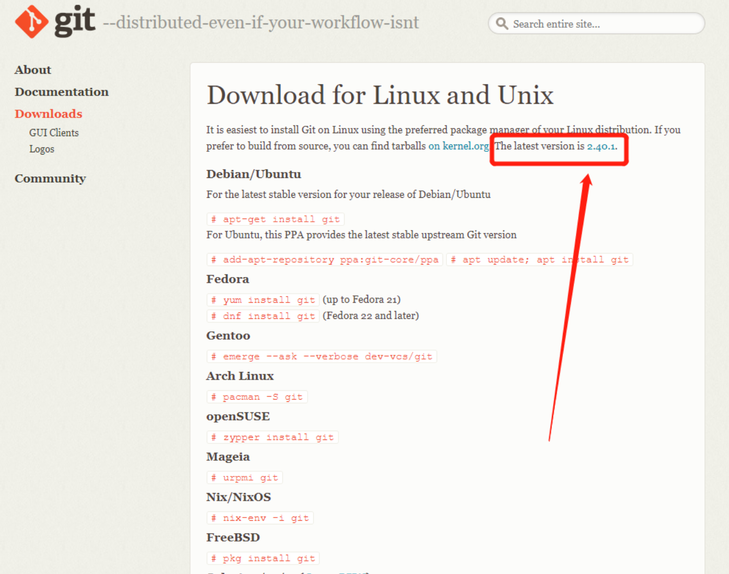The height and width of the screenshot is (574, 729).
Task: Click the 'pkg install git' FreeBSD command
Action: pyautogui.click(x=263, y=558)
